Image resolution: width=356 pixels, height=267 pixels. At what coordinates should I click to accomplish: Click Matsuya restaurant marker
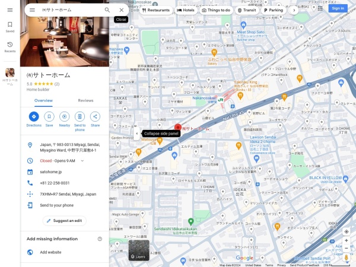pos(160,141)
